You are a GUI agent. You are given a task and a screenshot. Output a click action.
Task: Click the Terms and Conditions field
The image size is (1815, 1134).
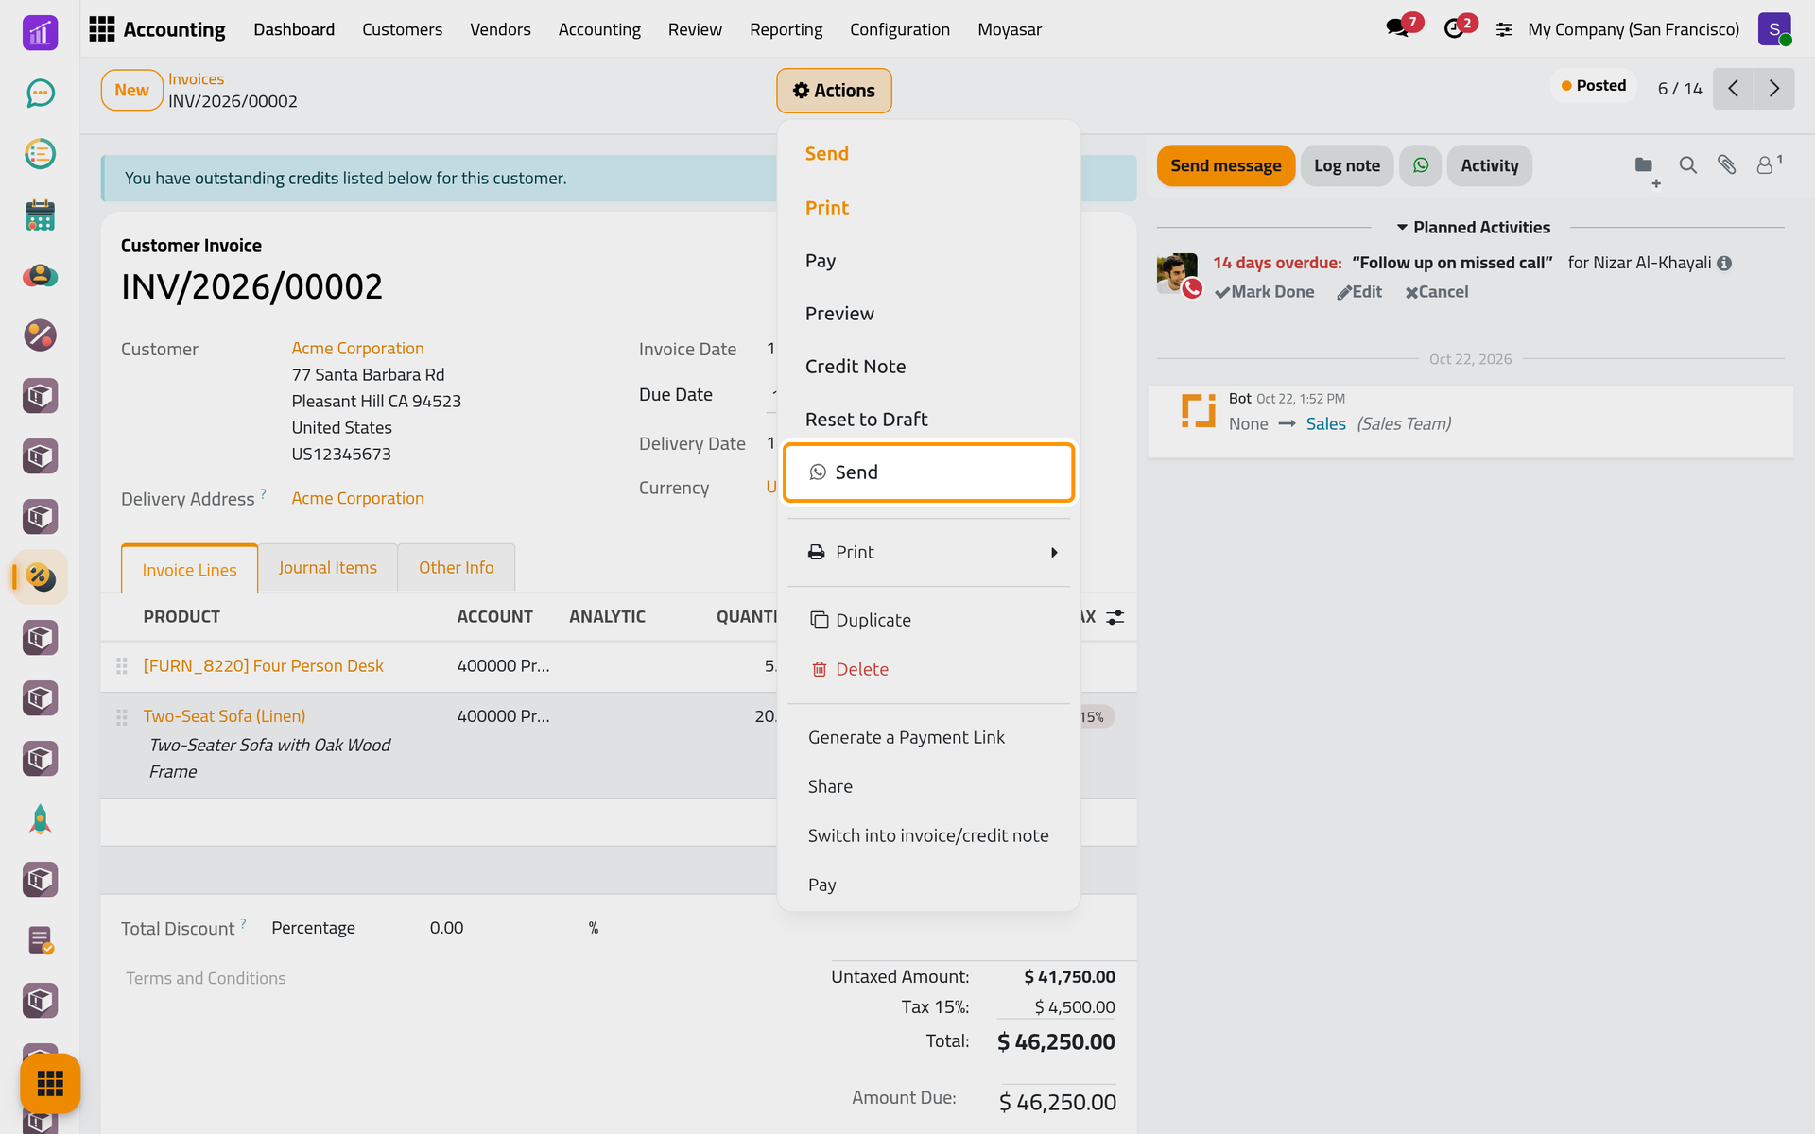click(x=206, y=978)
